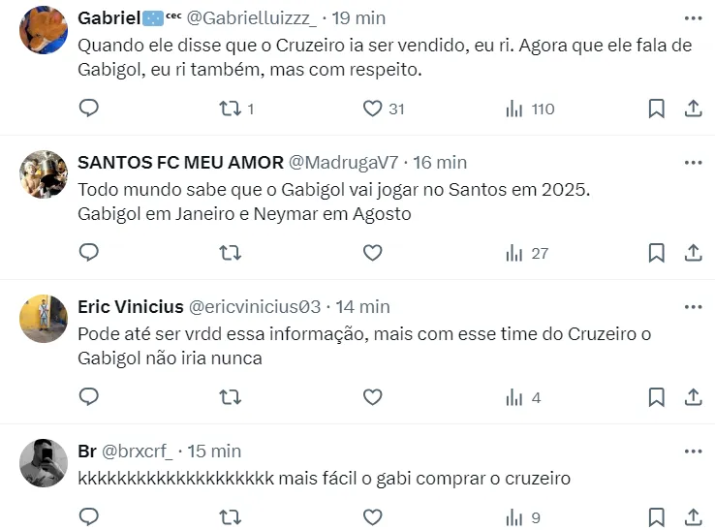Open more options on SANTOS FC MEU AMOR tweet
The image size is (715, 530).
tap(693, 162)
